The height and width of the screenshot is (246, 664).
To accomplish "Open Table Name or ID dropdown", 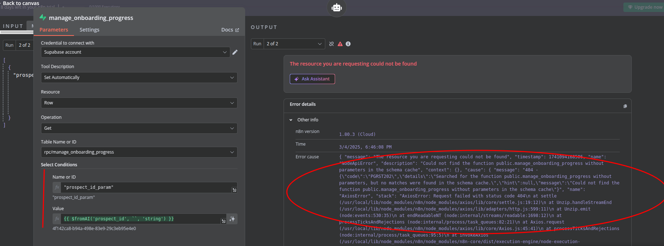I will pos(139,152).
